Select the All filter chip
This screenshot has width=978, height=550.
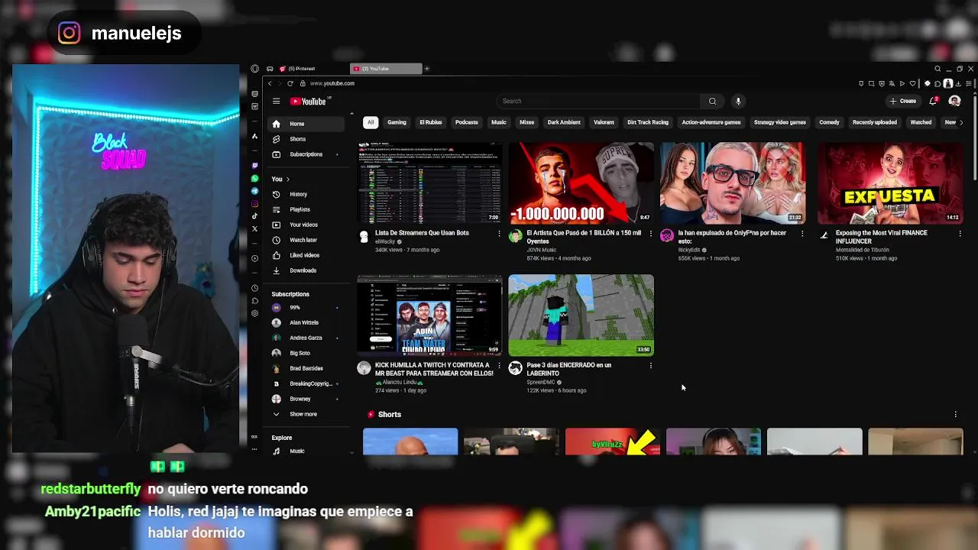371,122
